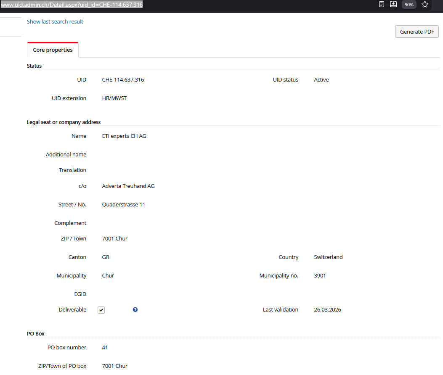This screenshot has width=443, height=375.
Task: Toggle the Deliverable checkbox
Action: coord(101,310)
